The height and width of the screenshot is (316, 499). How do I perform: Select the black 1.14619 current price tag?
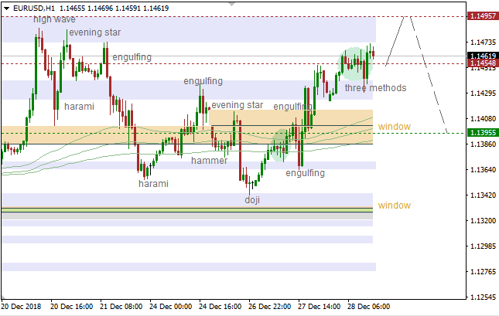[x=483, y=56]
